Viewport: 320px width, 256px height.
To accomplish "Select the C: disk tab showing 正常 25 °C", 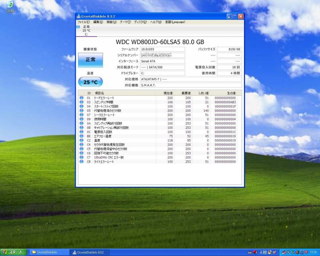I will click(x=86, y=30).
